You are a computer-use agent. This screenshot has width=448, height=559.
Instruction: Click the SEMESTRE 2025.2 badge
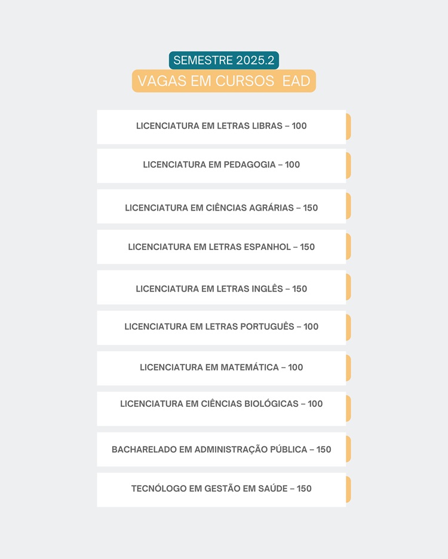223,60
